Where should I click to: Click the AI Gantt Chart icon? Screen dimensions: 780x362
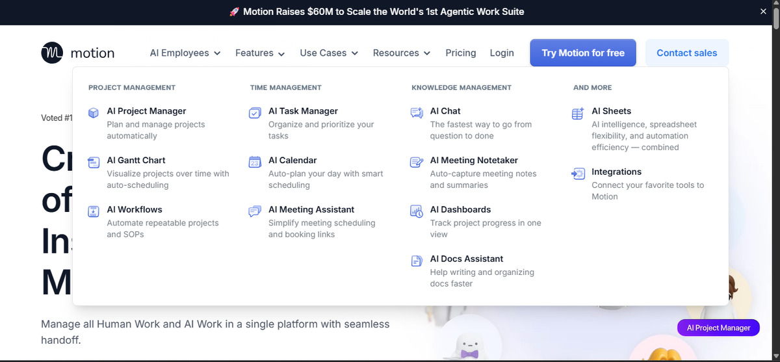[x=94, y=162]
